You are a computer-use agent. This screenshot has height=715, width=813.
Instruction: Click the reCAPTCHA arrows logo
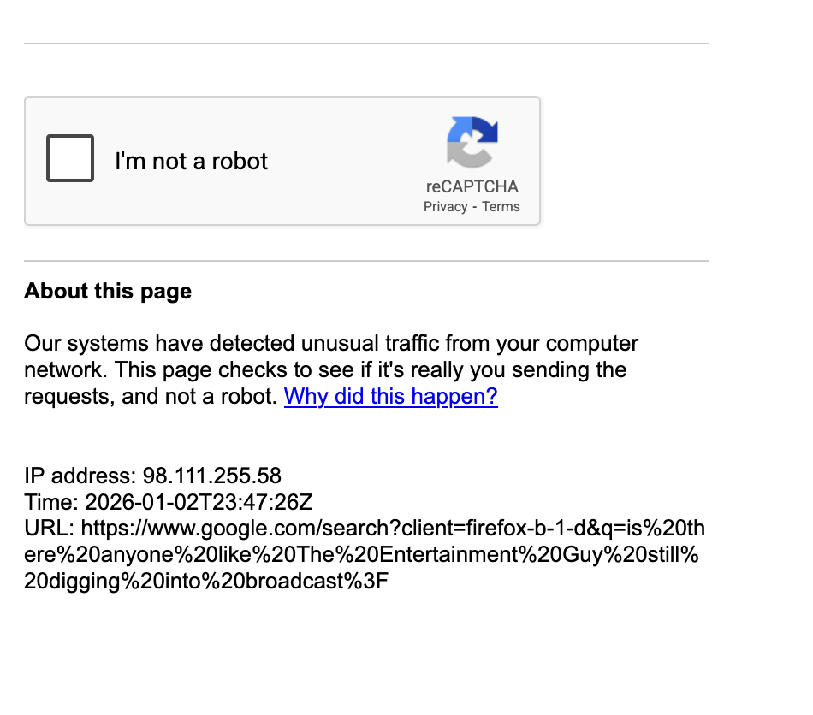pos(472,142)
